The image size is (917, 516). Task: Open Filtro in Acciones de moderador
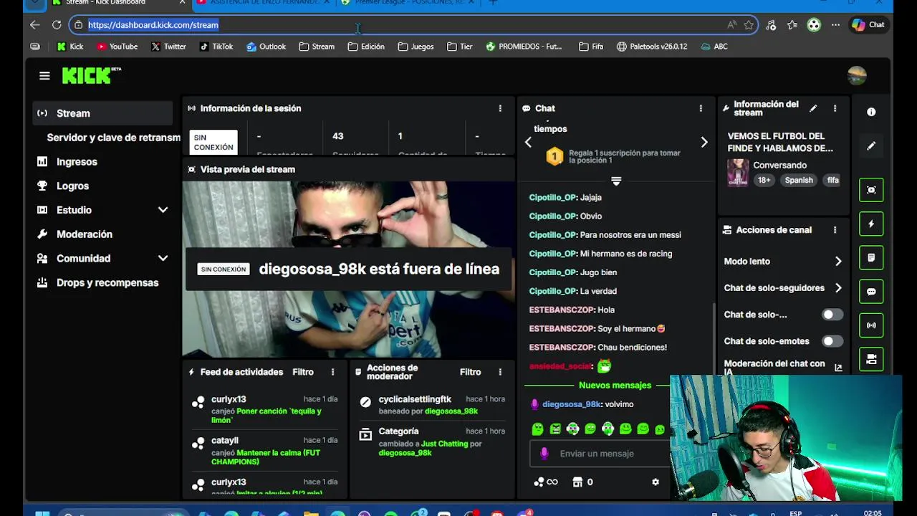pyautogui.click(x=471, y=372)
